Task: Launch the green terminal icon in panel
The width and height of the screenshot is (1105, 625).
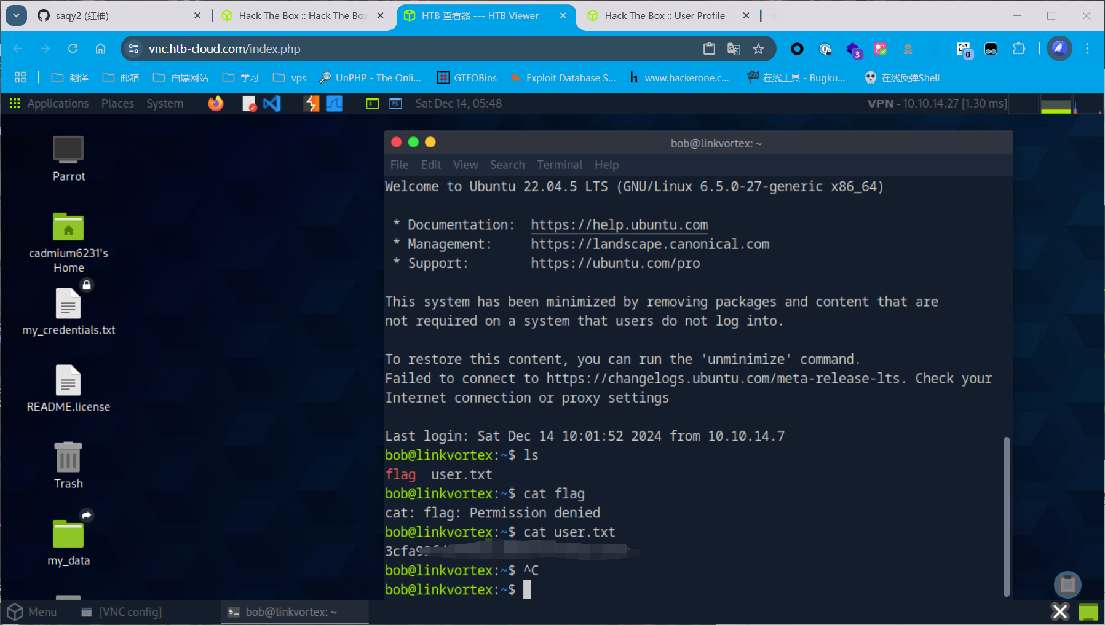Action: tap(373, 103)
